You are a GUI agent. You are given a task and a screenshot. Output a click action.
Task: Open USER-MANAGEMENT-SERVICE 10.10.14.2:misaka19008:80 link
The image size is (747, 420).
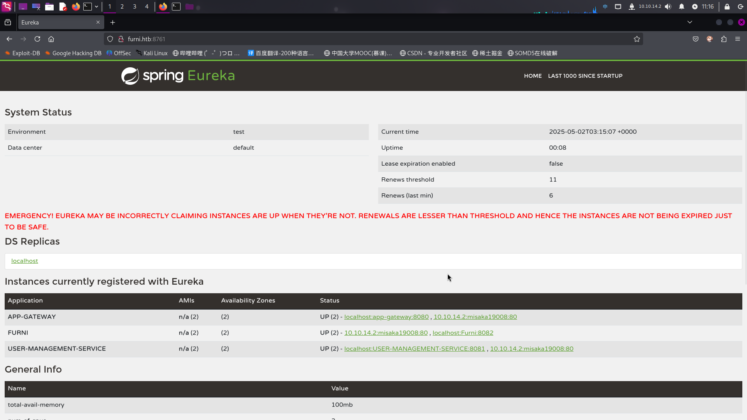pos(531,349)
